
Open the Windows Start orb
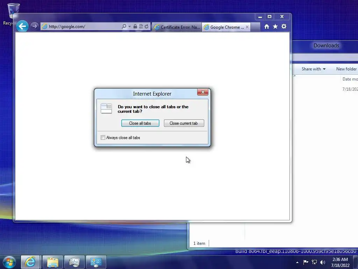[9, 262]
